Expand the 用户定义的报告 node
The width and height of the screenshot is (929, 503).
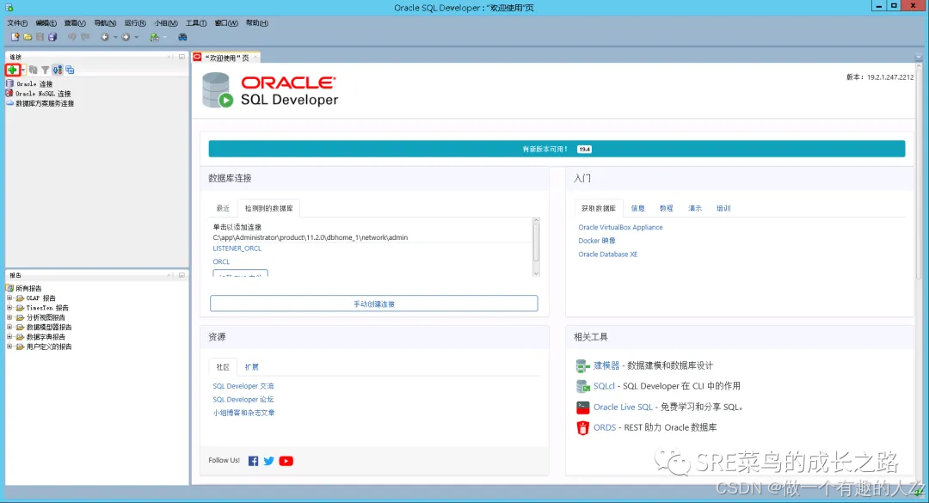[x=9, y=347]
